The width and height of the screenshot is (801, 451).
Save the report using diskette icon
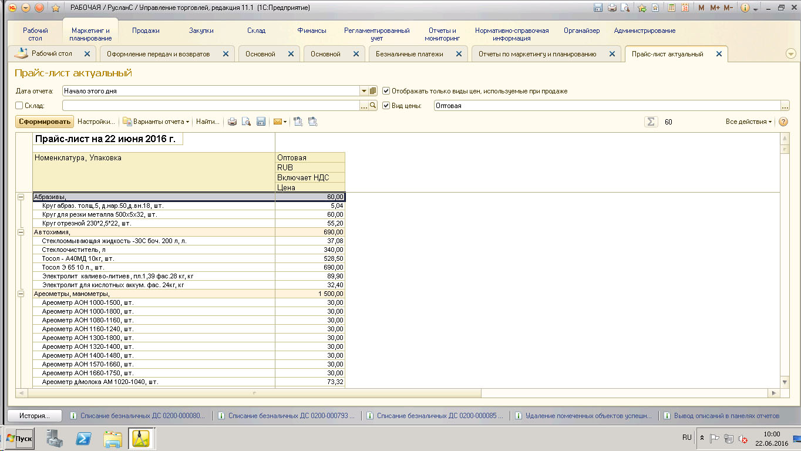(261, 122)
